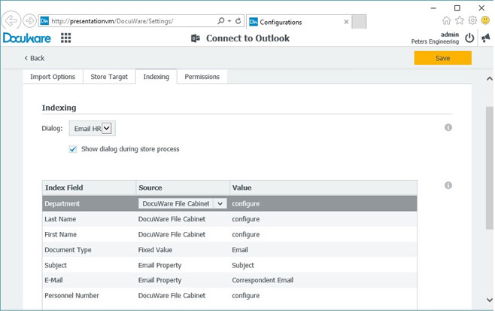Click the logout power icon
Screen dimensions: 495x311
[x=469, y=38]
